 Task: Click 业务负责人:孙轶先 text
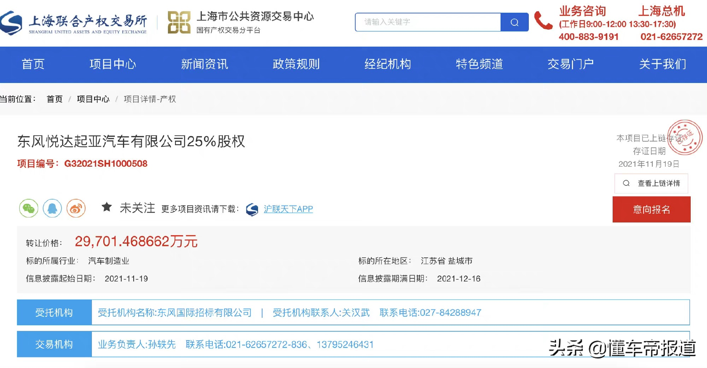click(x=137, y=344)
